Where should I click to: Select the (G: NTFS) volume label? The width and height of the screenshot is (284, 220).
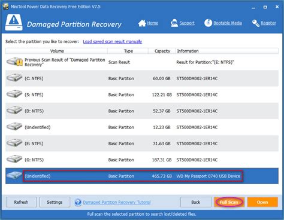click(x=34, y=160)
